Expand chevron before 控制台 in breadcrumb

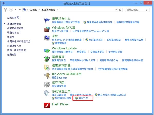(28, 10)
